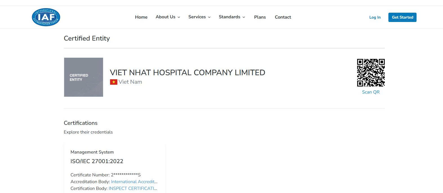The height and width of the screenshot is (193, 443).
Task: Click the QR code image
Action: click(x=371, y=73)
